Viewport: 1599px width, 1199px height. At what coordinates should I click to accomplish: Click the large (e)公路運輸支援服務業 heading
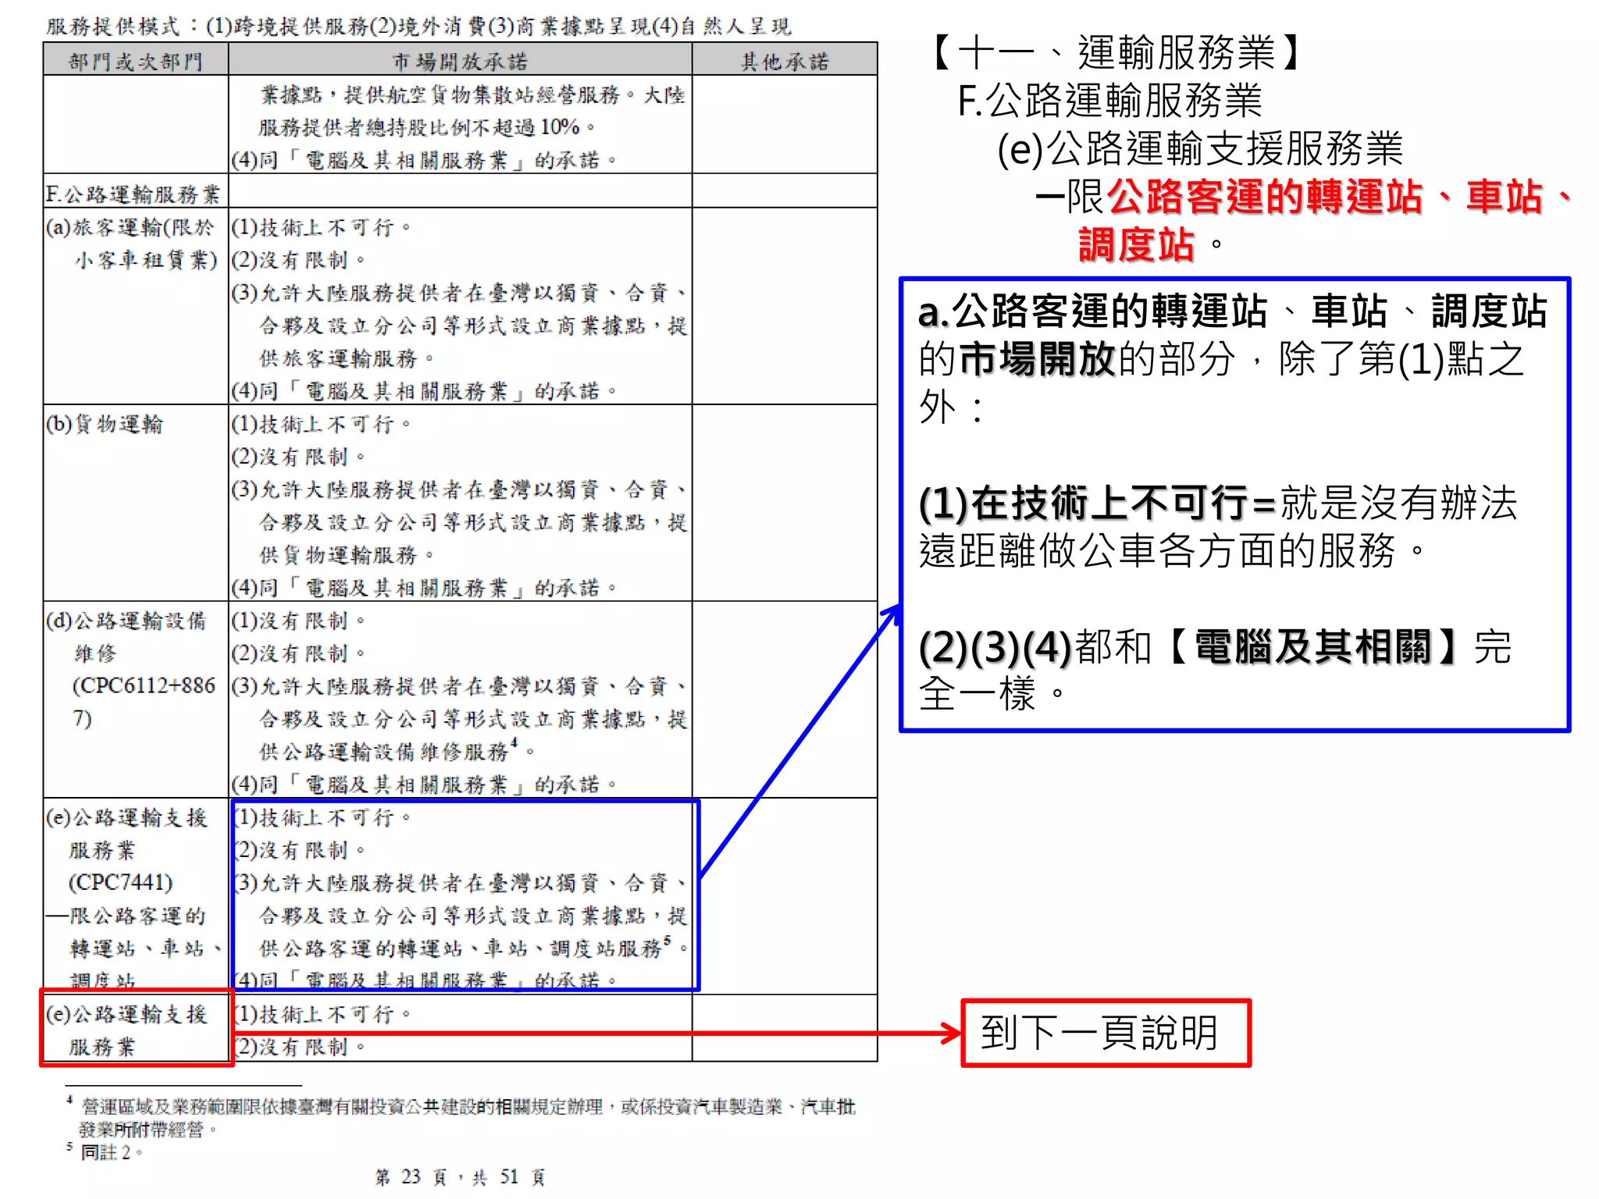tap(1200, 148)
